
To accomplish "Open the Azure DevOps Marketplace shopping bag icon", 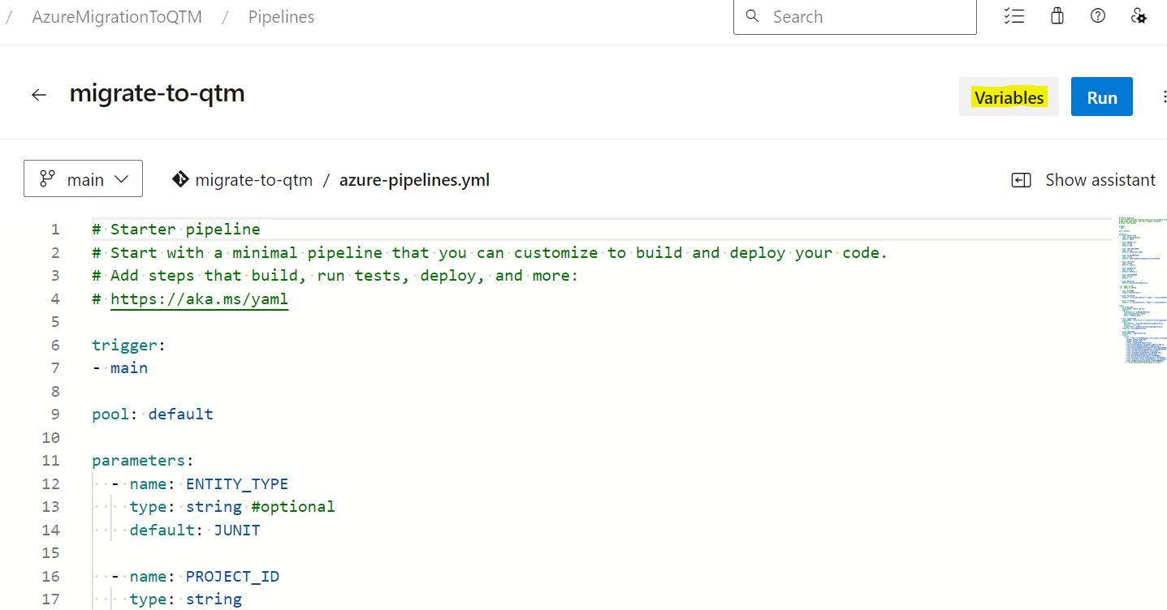I will click(1057, 15).
